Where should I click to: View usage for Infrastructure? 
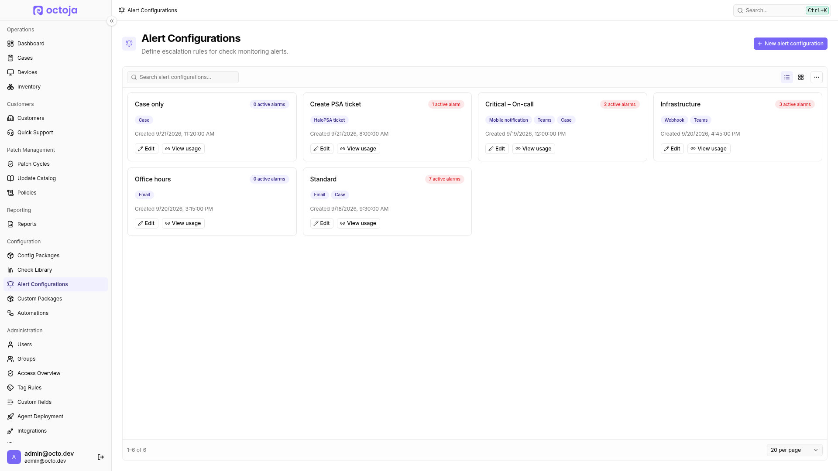click(x=709, y=149)
